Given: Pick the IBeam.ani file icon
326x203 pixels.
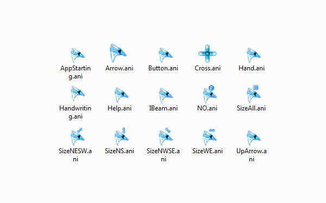Looking at the screenshot, I should 165,95.
